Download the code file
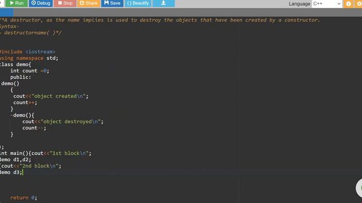 coord(163,3)
